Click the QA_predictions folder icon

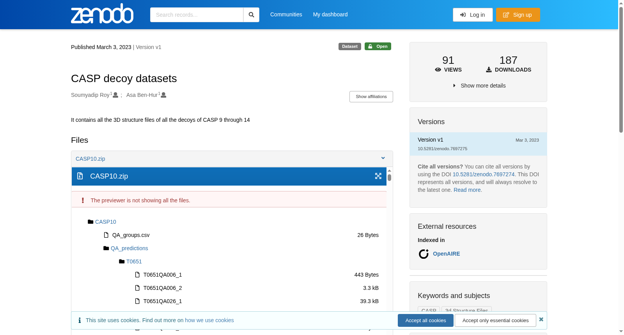[x=106, y=248]
